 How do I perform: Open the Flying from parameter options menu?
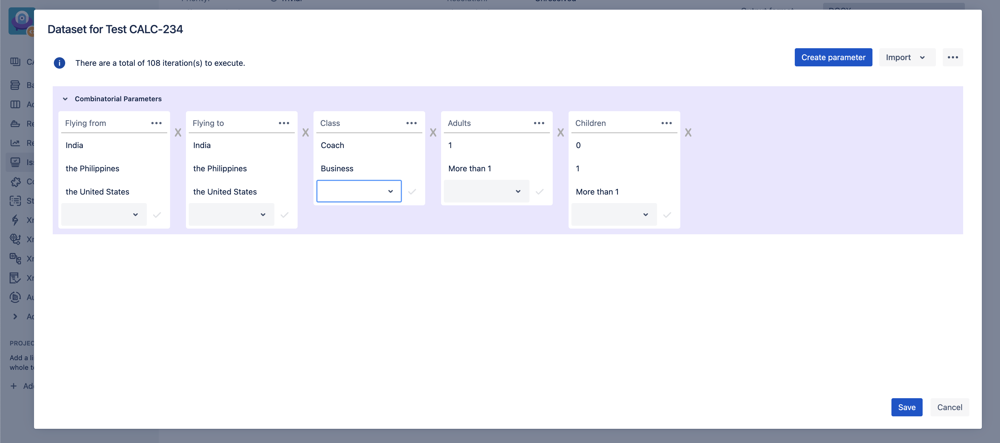pos(156,123)
